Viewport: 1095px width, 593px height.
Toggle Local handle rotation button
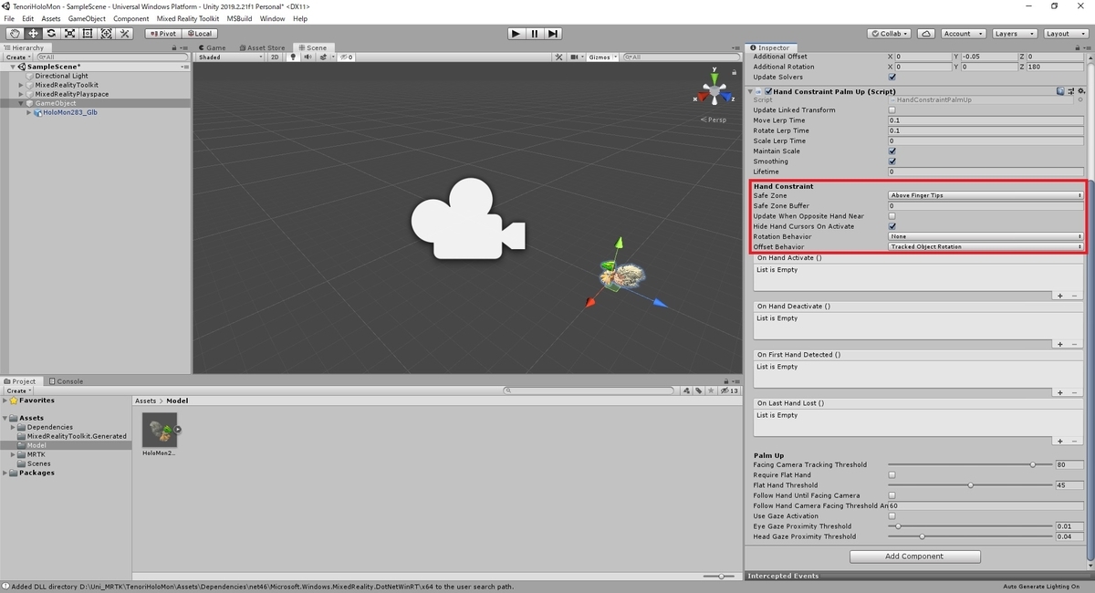click(x=198, y=33)
